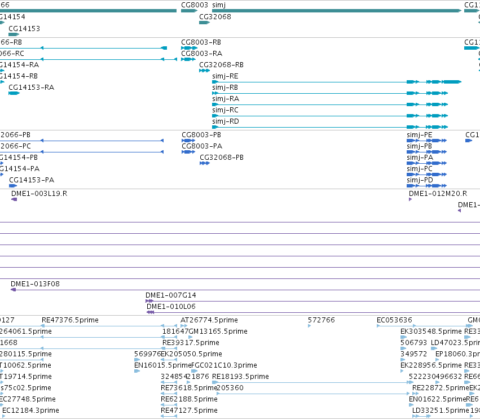480x419 pixels.
Task: Click transcript CG8003-RB
Action: pyautogui.click(x=189, y=48)
